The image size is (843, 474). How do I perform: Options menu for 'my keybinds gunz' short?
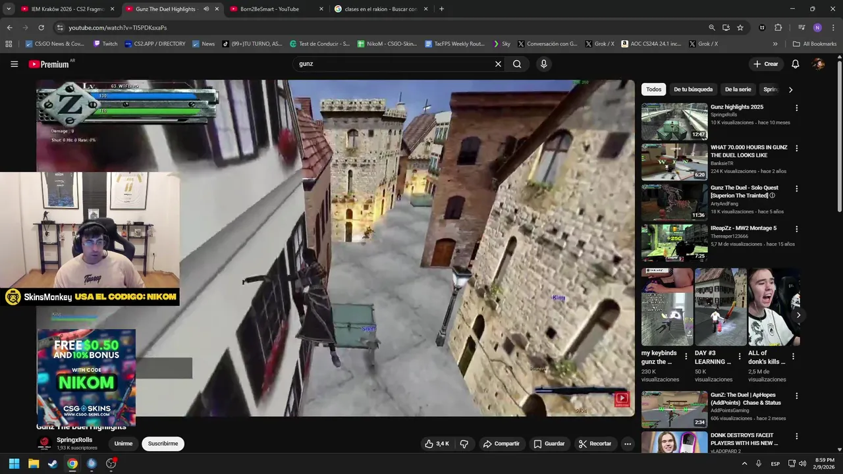(x=686, y=356)
